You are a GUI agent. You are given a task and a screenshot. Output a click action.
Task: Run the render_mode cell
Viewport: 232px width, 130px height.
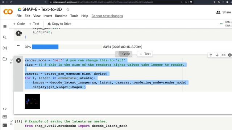point(18,60)
